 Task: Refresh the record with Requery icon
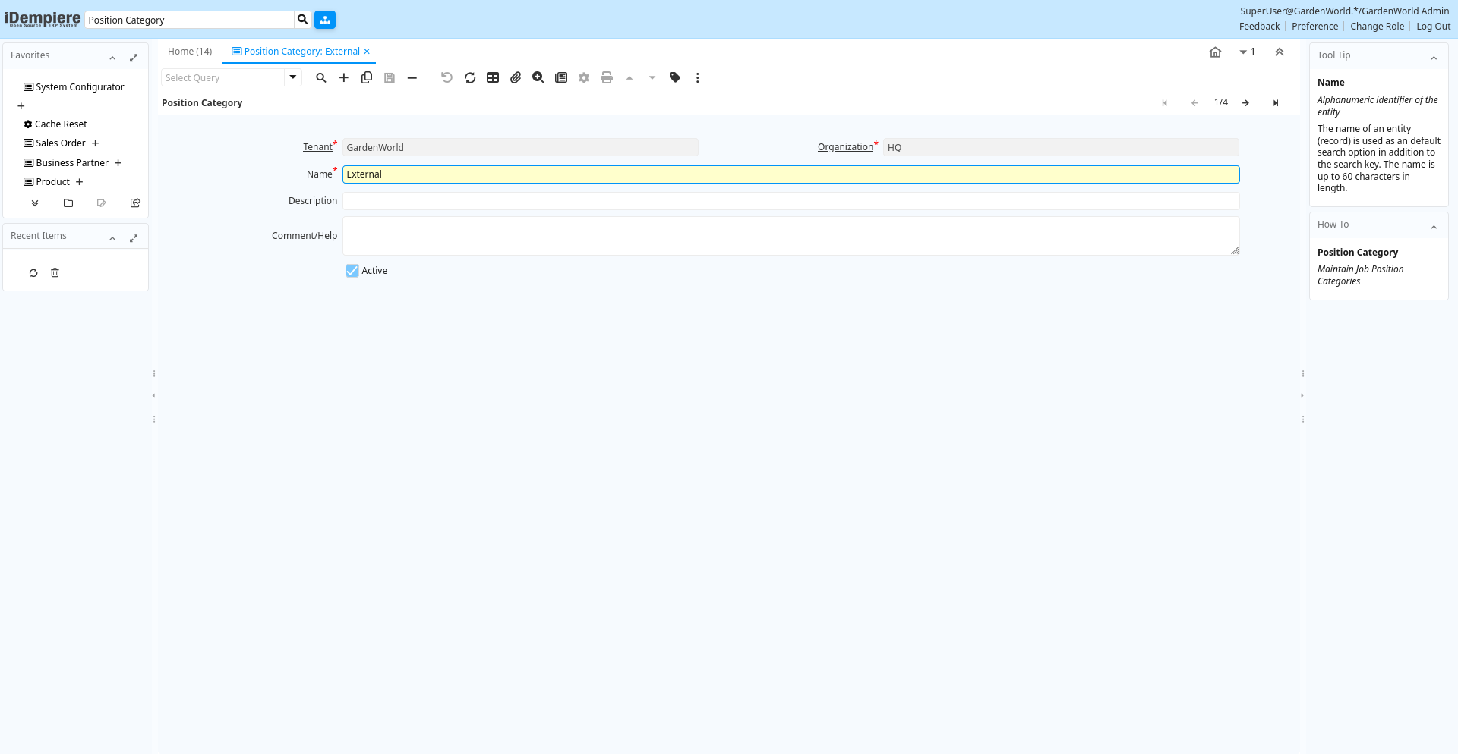click(470, 77)
